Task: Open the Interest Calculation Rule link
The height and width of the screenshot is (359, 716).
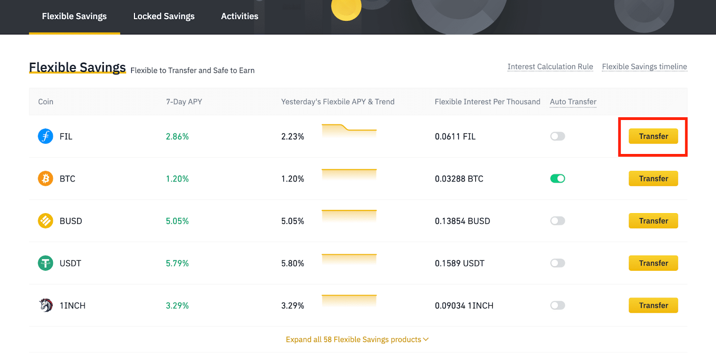Action: click(550, 67)
